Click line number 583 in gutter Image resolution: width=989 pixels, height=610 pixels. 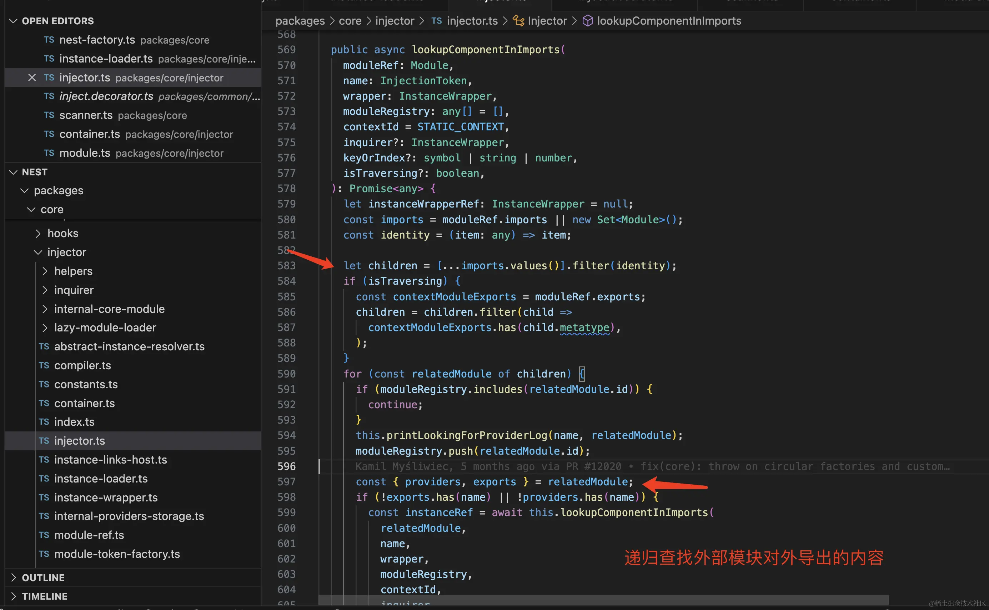tap(286, 265)
